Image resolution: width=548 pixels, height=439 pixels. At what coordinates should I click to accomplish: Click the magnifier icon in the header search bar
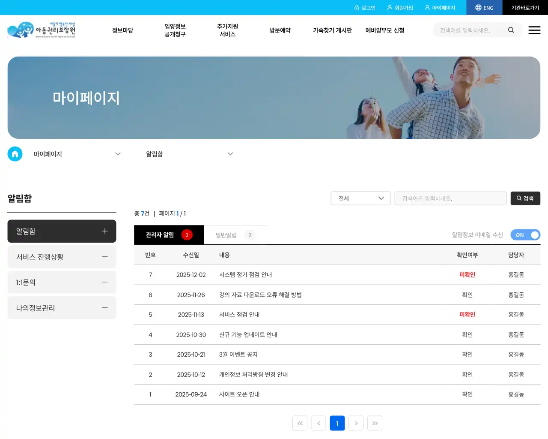point(511,30)
